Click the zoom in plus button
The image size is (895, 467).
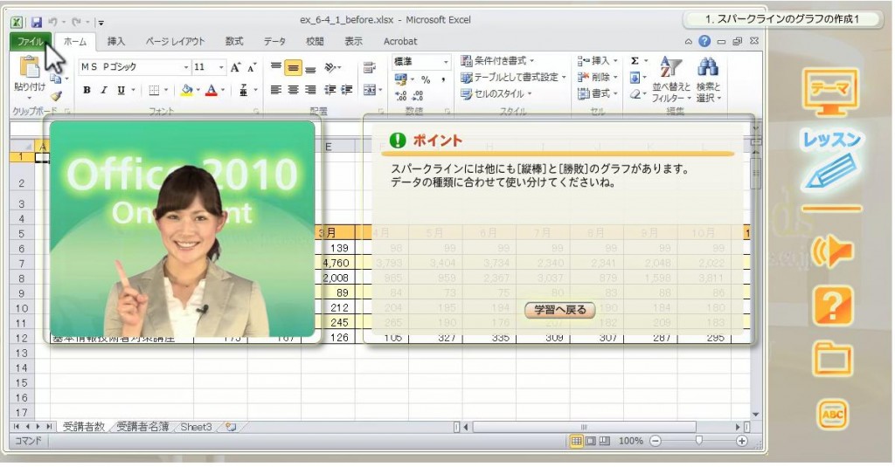tap(741, 441)
